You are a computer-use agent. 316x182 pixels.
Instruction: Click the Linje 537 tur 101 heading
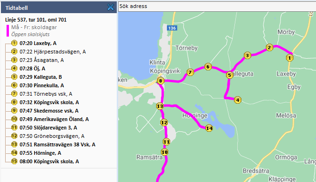(x=36, y=20)
